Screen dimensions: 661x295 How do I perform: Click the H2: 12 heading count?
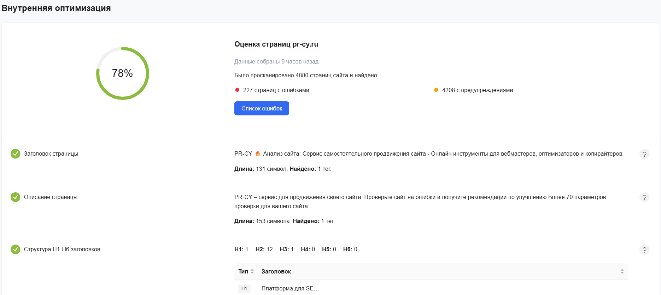tap(264, 249)
